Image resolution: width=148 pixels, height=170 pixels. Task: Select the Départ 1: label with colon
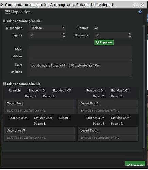click(x=49, y=96)
